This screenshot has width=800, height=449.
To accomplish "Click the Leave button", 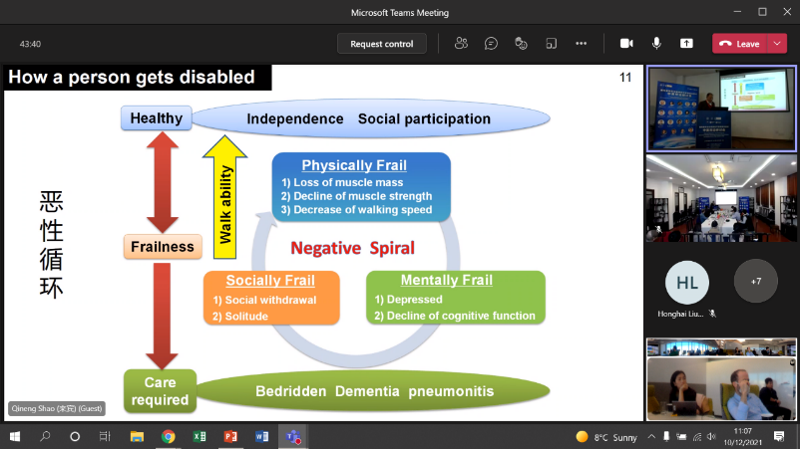I will coord(739,44).
